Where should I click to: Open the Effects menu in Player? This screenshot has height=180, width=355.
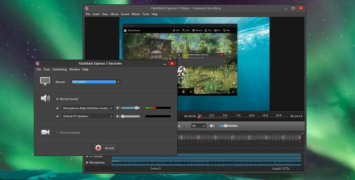[x=136, y=14]
